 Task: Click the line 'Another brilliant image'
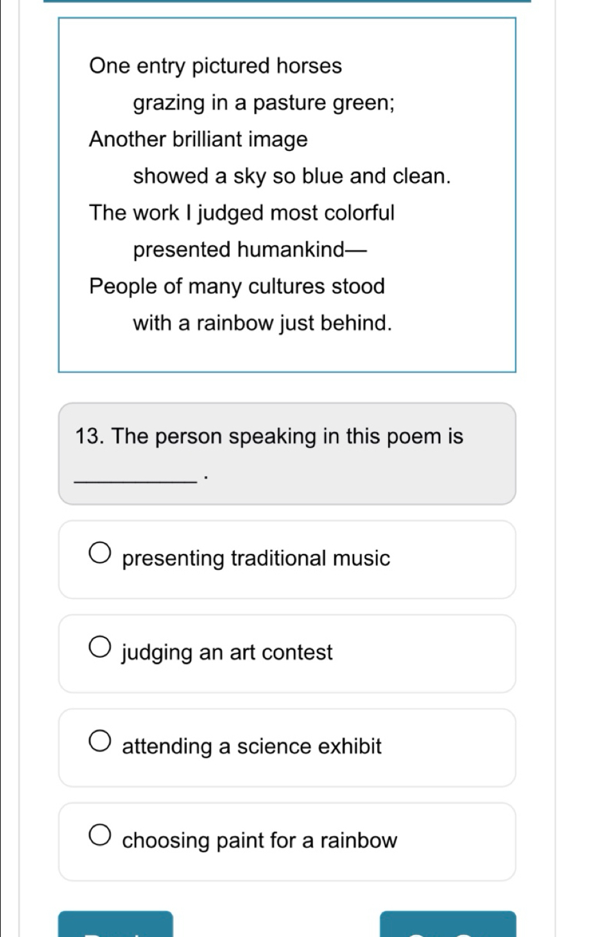pyautogui.click(x=198, y=139)
